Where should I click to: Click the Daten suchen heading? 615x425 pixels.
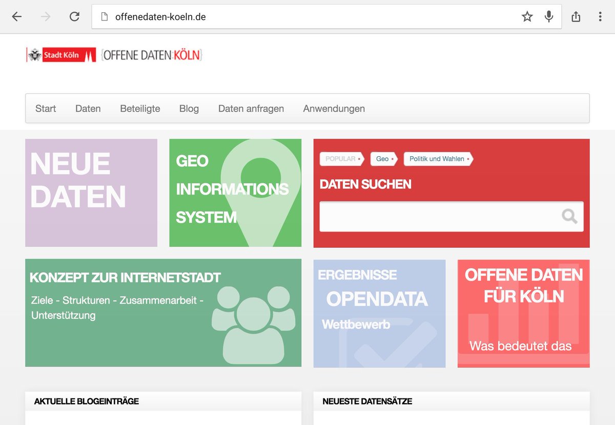[365, 184]
